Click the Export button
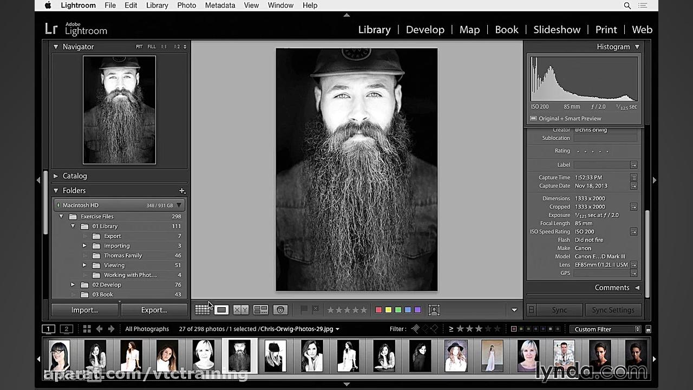Viewport: 693px width, 390px height. click(154, 310)
